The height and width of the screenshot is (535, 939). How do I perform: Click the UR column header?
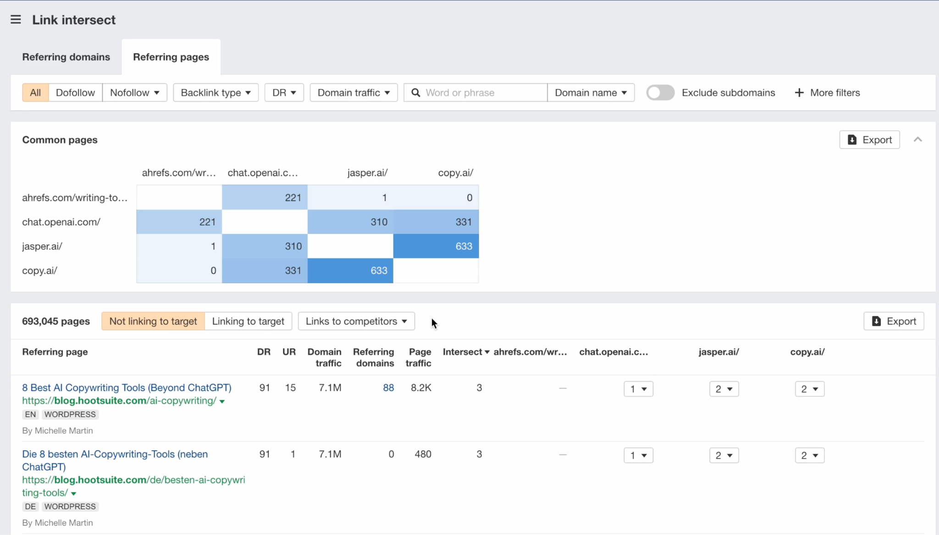coord(289,352)
